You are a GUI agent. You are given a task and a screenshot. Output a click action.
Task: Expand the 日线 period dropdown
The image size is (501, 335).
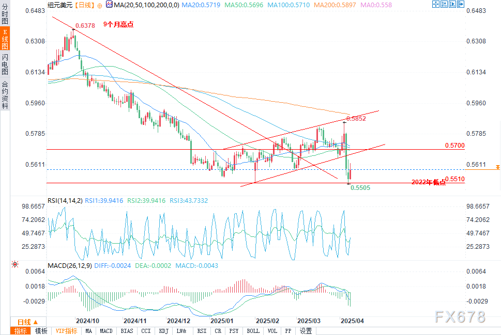28,322
